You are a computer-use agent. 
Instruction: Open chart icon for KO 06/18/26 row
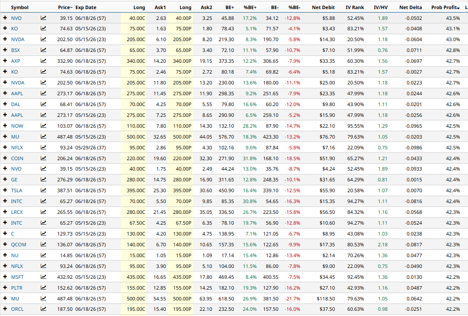[43, 72]
